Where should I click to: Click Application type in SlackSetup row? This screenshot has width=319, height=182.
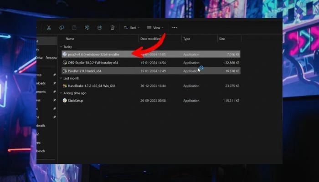click(x=191, y=101)
